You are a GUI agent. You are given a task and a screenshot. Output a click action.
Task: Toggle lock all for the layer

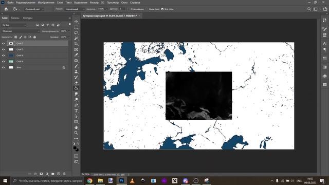click(x=34, y=37)
